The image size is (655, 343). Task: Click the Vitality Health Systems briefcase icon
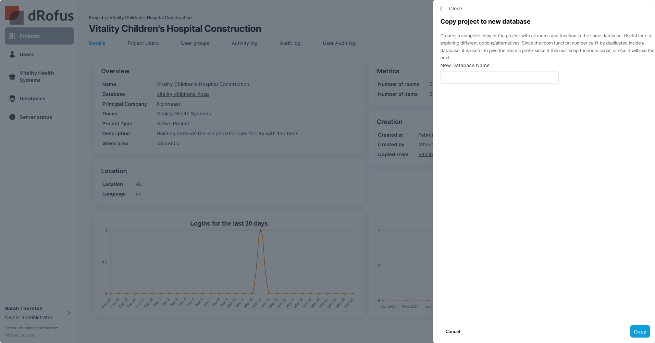tap(12, 77)
